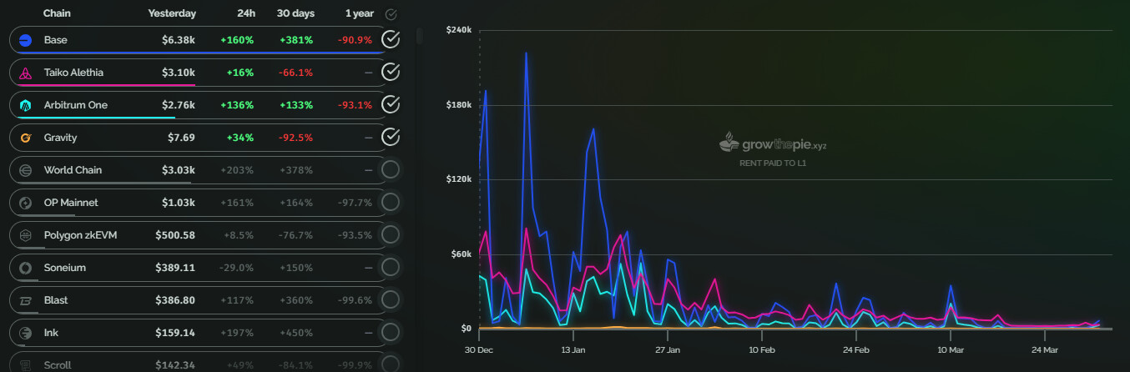The height and width of the screenshot is (372, 1130).
Task: Click Soneium's $389.11 value
Action: coord(175,268)
